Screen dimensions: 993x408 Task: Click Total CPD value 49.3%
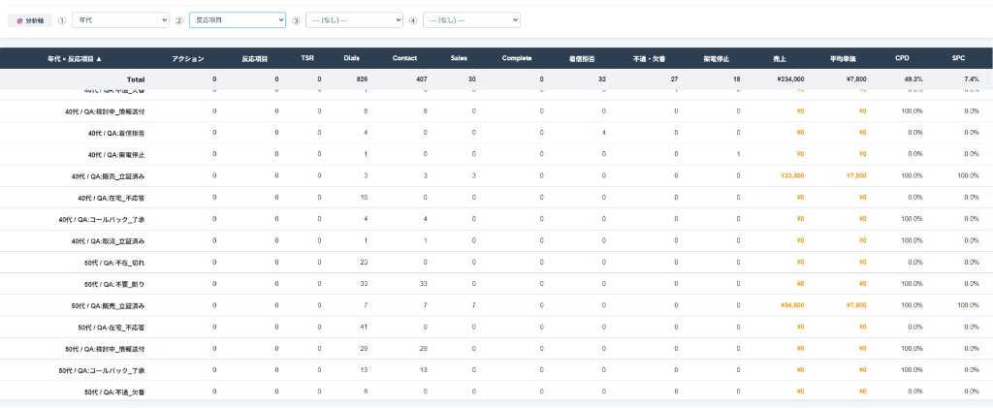tap(913, 79)
